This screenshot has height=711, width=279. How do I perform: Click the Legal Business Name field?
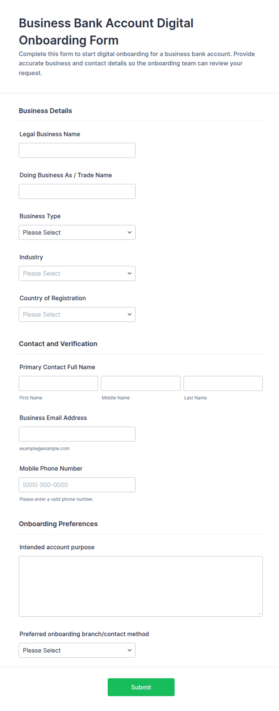(x=77, y=150)
